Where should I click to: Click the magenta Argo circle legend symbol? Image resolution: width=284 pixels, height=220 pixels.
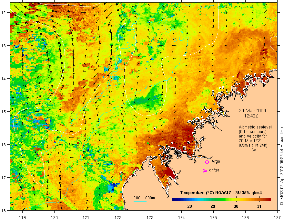[x=207, y=162]
